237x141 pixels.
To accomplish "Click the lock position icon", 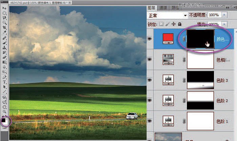I will coord(173,24).
